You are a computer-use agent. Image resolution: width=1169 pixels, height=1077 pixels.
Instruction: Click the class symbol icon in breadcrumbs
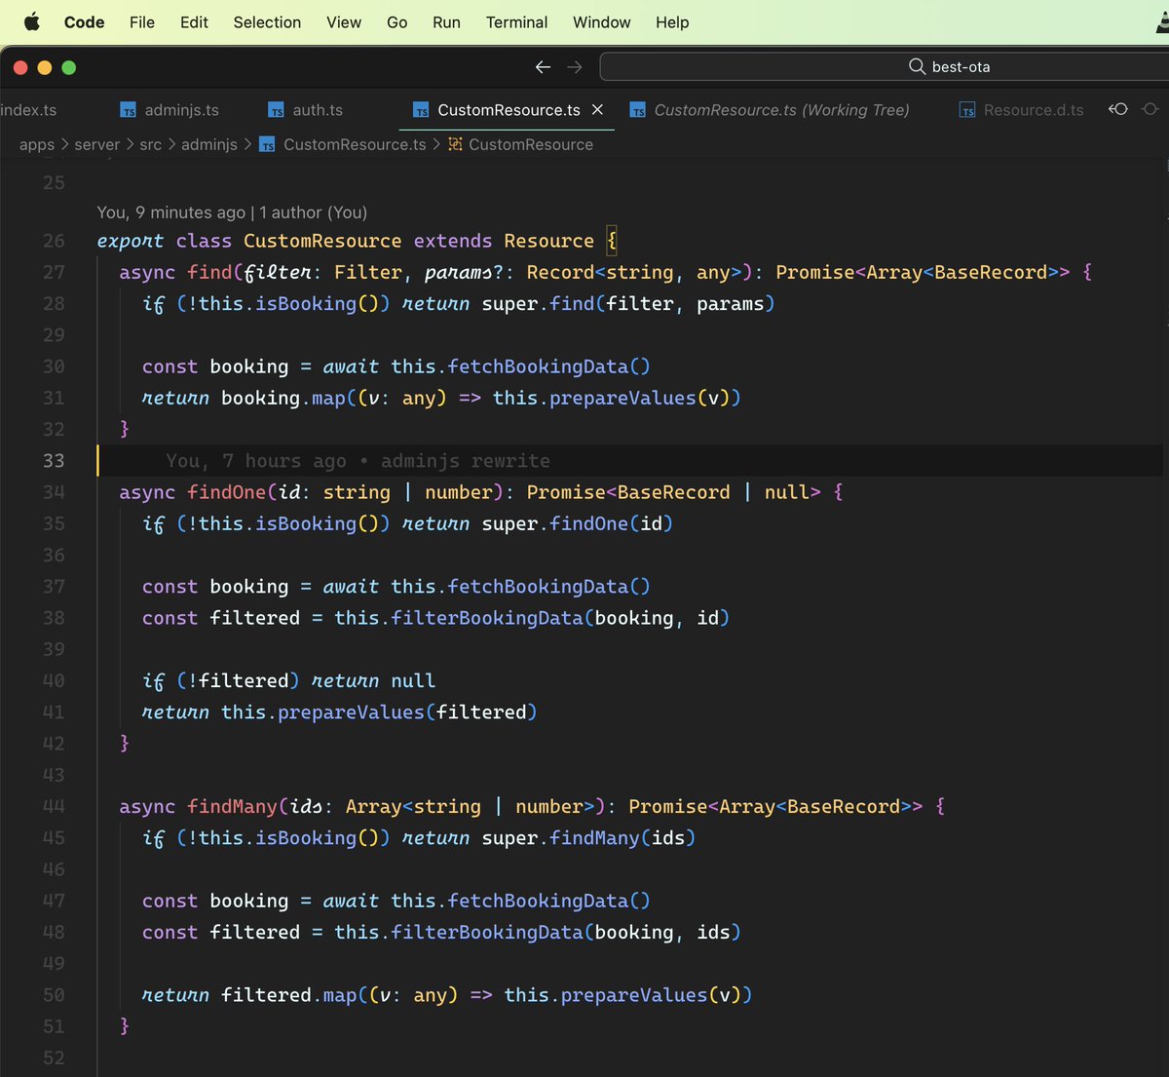point(455,144)
